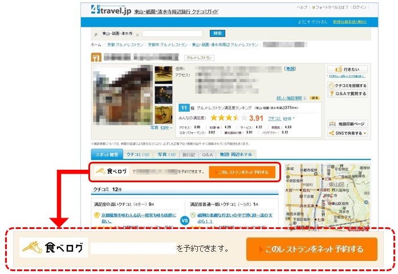Expand SNSで共有する dropdown

click(x=347, y=133)
